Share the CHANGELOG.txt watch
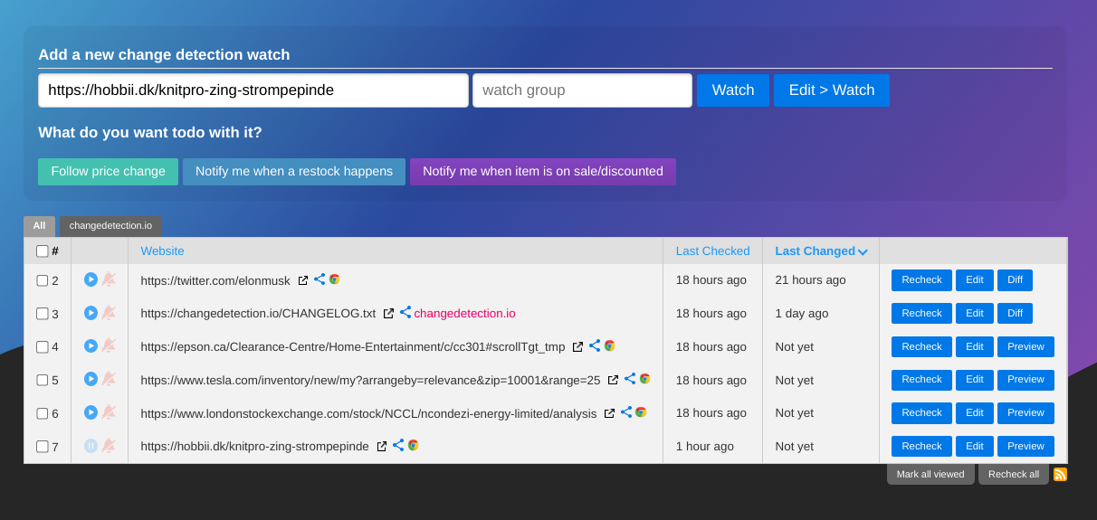This screenshot has height=520, width=1097. point(405,312)
